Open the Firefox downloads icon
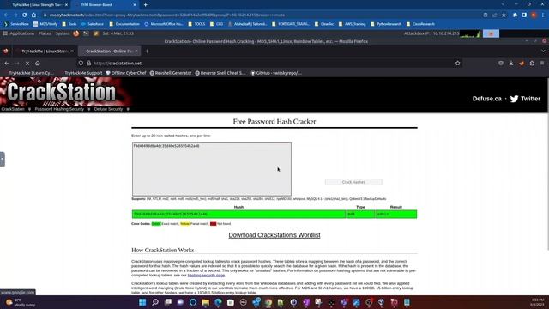Screen dimensions: 549x309 (x=511, y=63)
